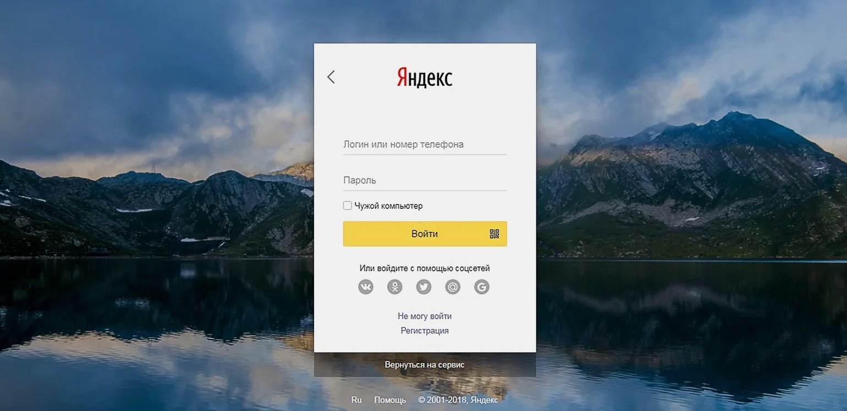Open QR code login icon
The image size is (847, 411).
tap(494, 234)
